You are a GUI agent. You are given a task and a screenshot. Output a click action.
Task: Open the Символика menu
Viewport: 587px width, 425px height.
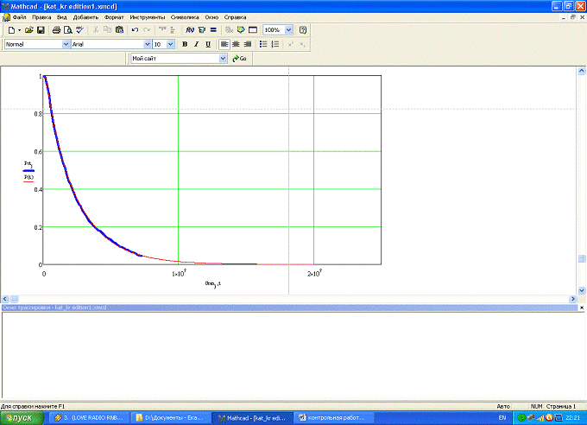(x=186, y=17)
